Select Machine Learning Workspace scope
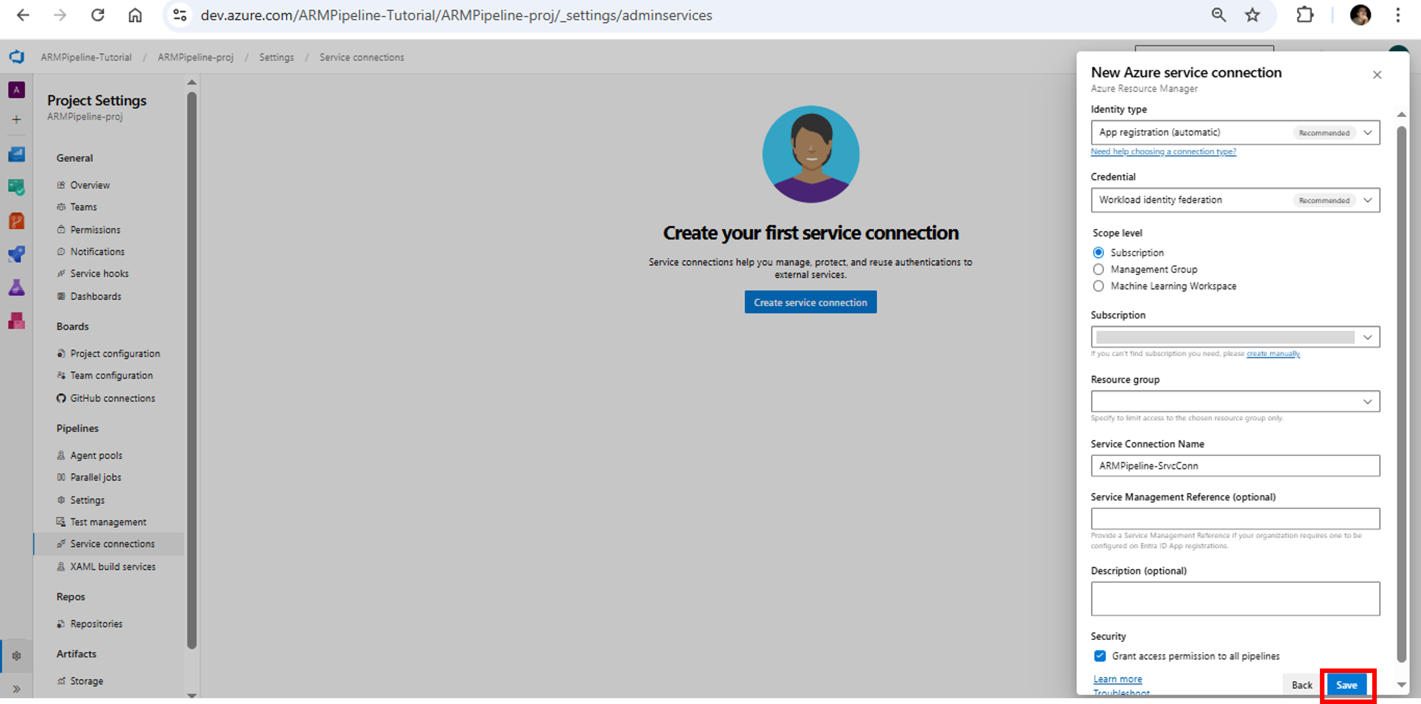Image resolution: width=1421 pixels, height=704 pixels. pos(1098,286)
